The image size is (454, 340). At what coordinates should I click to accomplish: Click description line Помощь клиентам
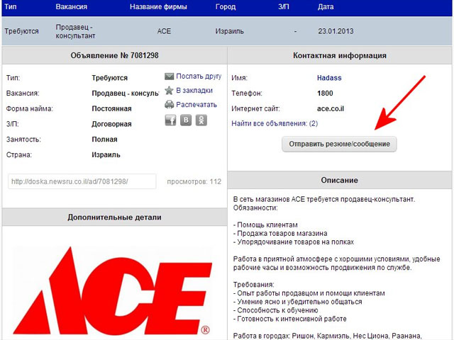click(265, 225)
